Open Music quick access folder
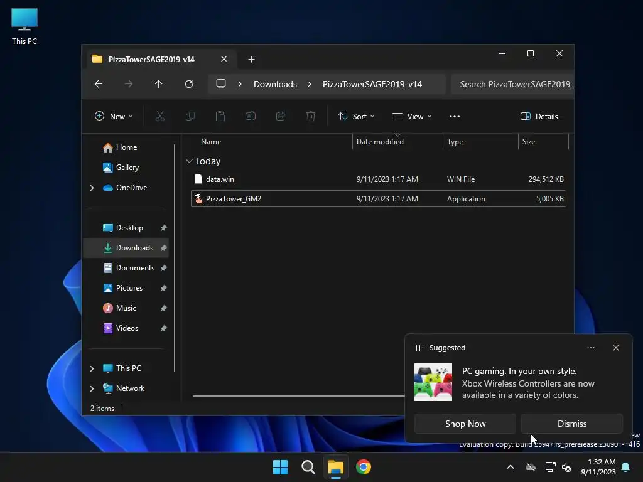Image resolution: width=643 pixels, height=482 pixels. tap(126, 308)
